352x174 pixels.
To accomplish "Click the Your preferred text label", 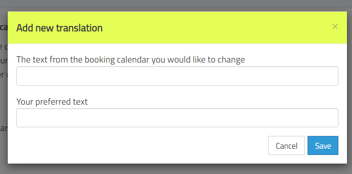I will [x=52, y=102].
